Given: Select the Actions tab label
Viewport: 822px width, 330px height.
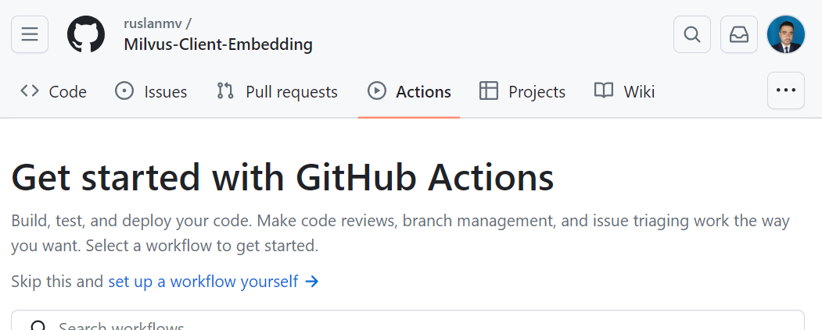Looking at the screenshot, I should click(x=424, y=92).
